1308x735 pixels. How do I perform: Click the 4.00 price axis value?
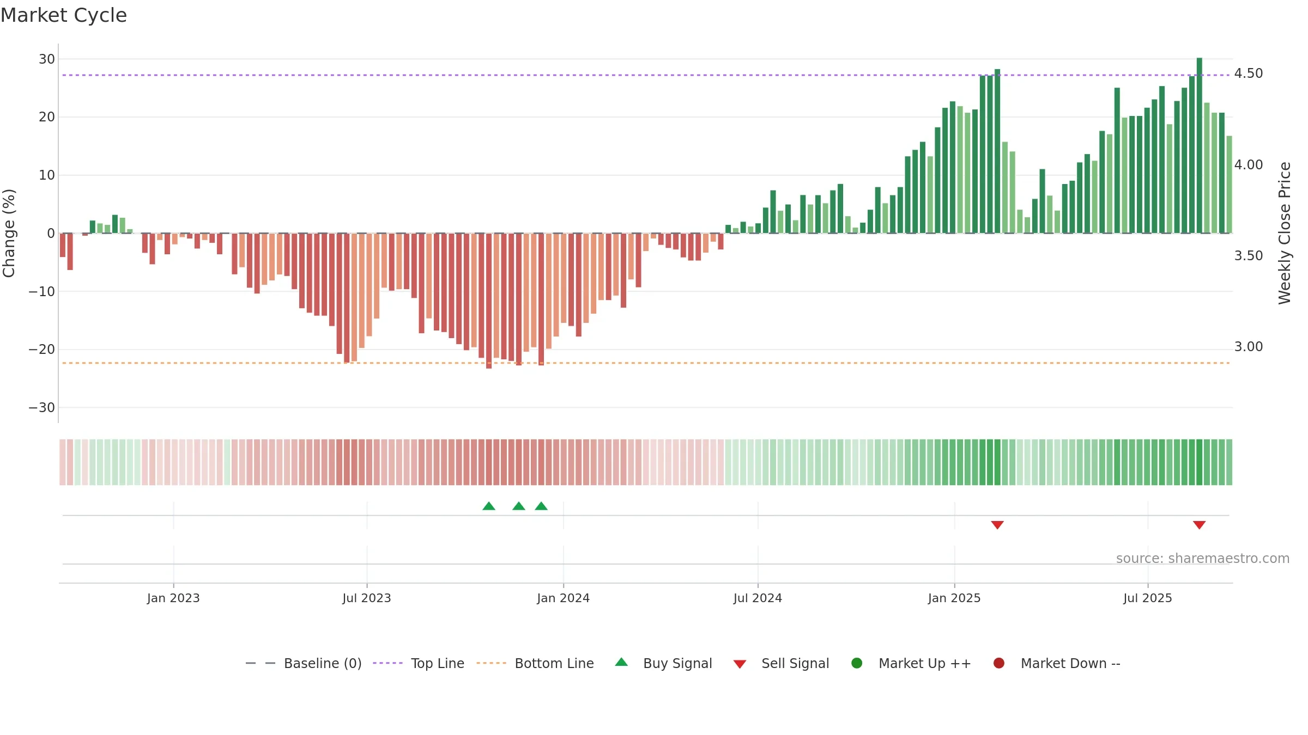(x=1249, y=165)
